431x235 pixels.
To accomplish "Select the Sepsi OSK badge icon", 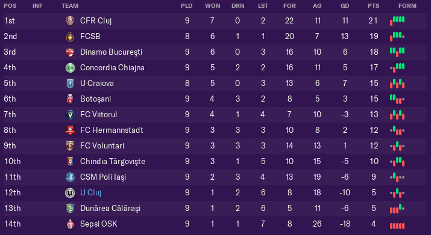I will point(70,224).
